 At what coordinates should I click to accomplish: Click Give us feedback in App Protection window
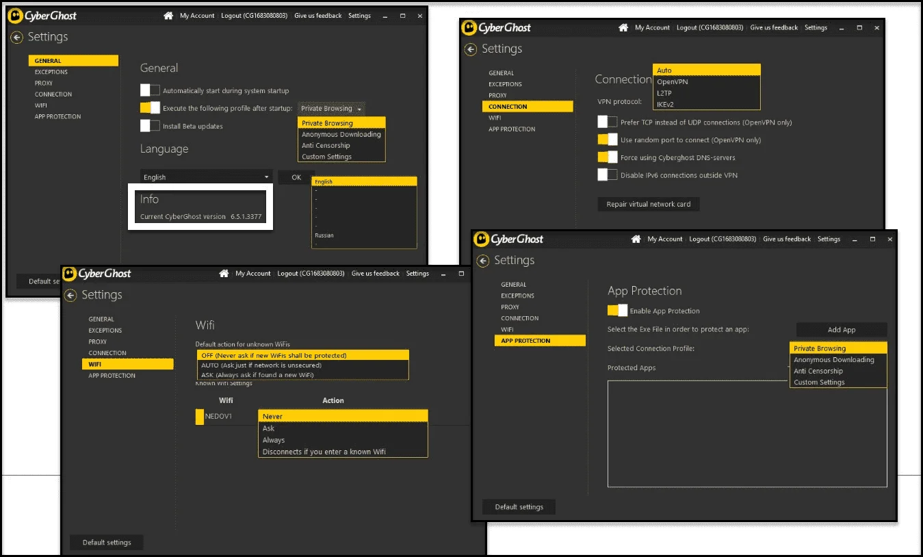coord(787,239)
